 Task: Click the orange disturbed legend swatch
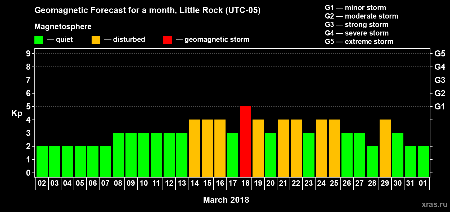pos(96,40)
